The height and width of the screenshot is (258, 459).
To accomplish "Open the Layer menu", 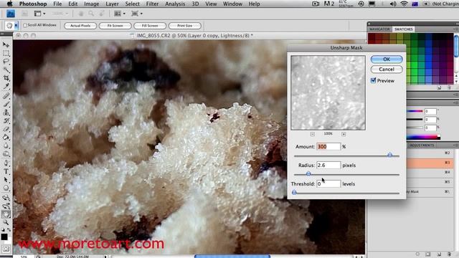I will 112,4.
